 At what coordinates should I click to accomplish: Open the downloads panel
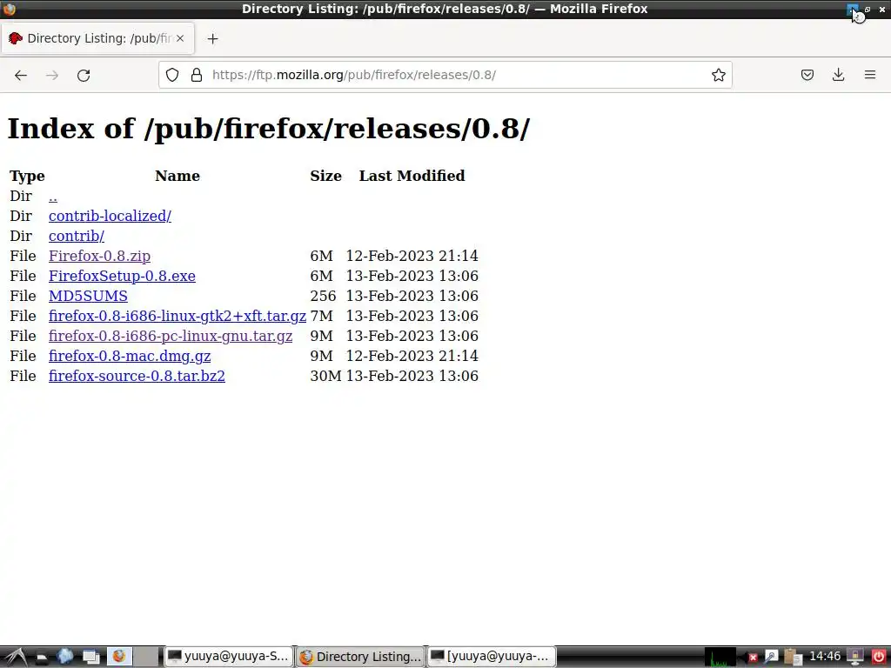pos(838,75)
